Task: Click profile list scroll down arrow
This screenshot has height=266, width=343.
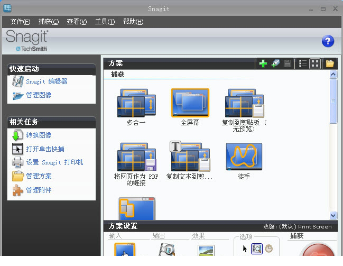Action: tap(333, 215)
